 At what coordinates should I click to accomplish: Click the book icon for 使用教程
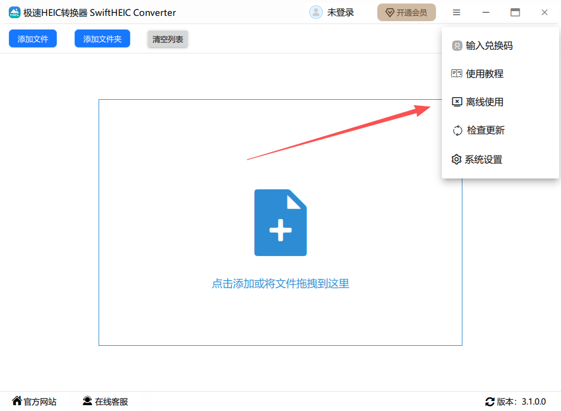coord(457,73)
